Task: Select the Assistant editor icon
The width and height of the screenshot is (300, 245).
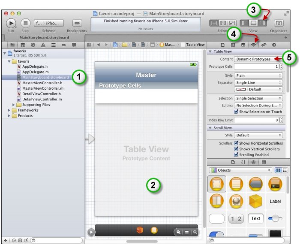Action: coord(223,23)
